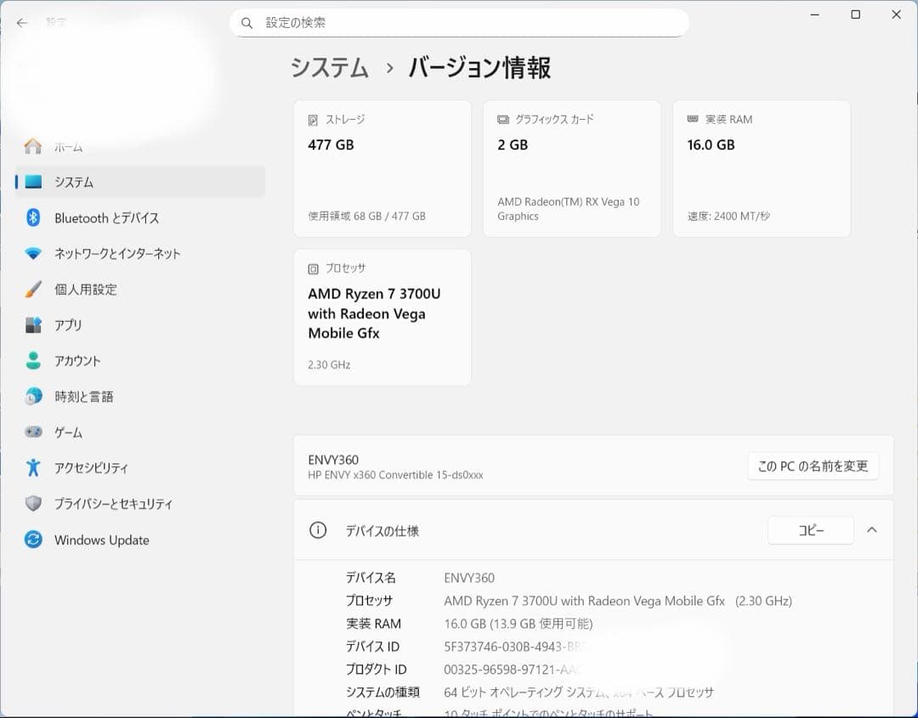This screenshot has height=718, width=918.
Task: Click the 個人用設定 paintbrush icon
Action: click(33, 289)
